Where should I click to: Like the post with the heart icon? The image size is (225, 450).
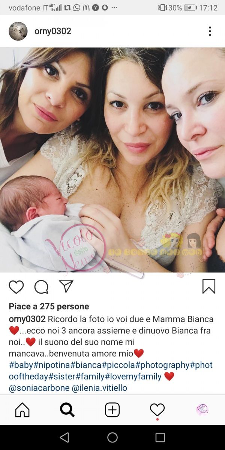point(16,287)
